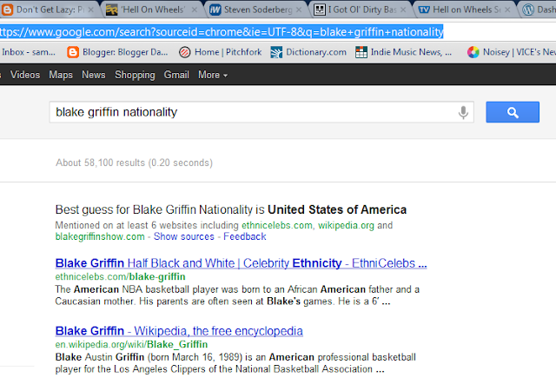Open the WordPress Dash tab
556x391 pixels.
coord(539,10)
